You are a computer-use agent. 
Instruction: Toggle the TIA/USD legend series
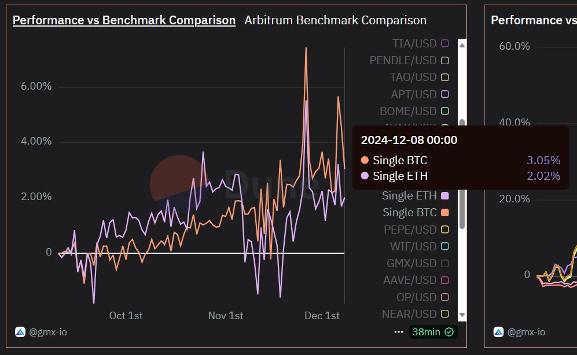click(421, 43)
